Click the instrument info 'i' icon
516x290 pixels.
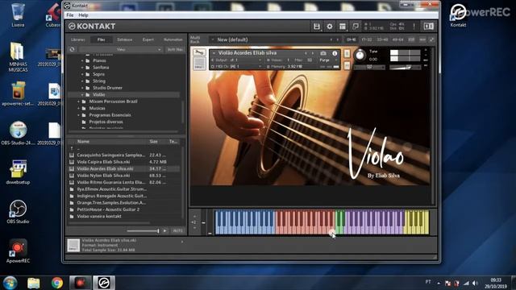tap(335, 53)
